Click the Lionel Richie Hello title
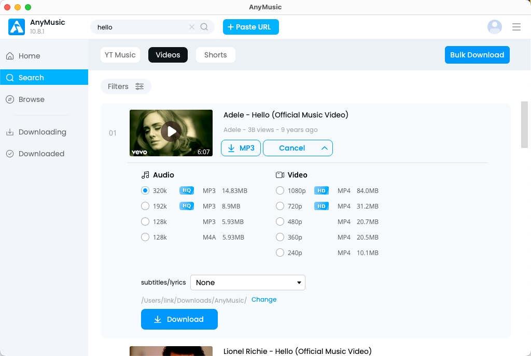 pyautogui.click(x=297, y=351)
